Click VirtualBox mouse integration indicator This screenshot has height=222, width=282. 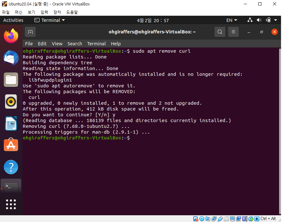pyautogui.click(x=251, y=218)
